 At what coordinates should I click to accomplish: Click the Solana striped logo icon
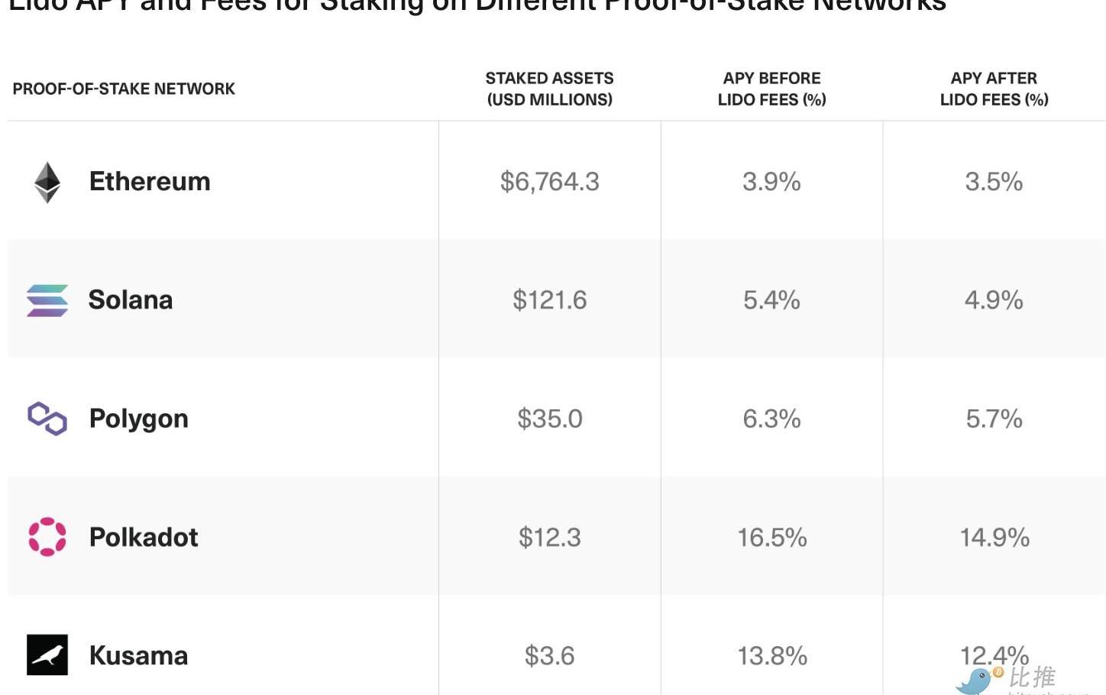point(47,300)
